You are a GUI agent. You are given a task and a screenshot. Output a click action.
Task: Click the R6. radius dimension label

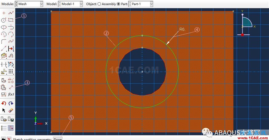(182, 29)
